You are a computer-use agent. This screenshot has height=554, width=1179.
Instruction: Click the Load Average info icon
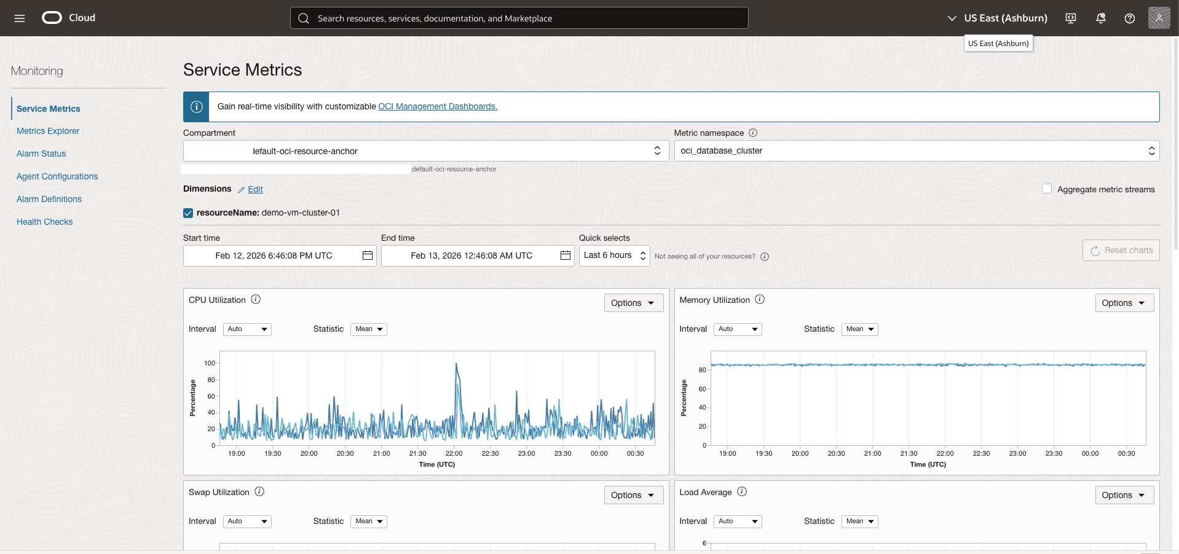click(x=742, y=491)
